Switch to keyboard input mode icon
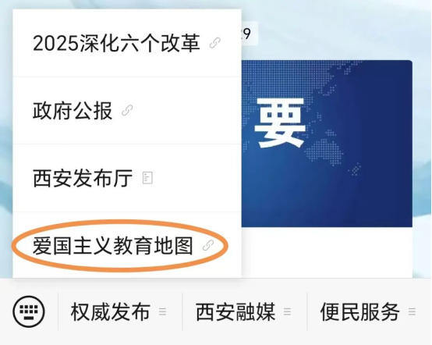The height and width of the screenshot is (345, 432). (29, 311)
